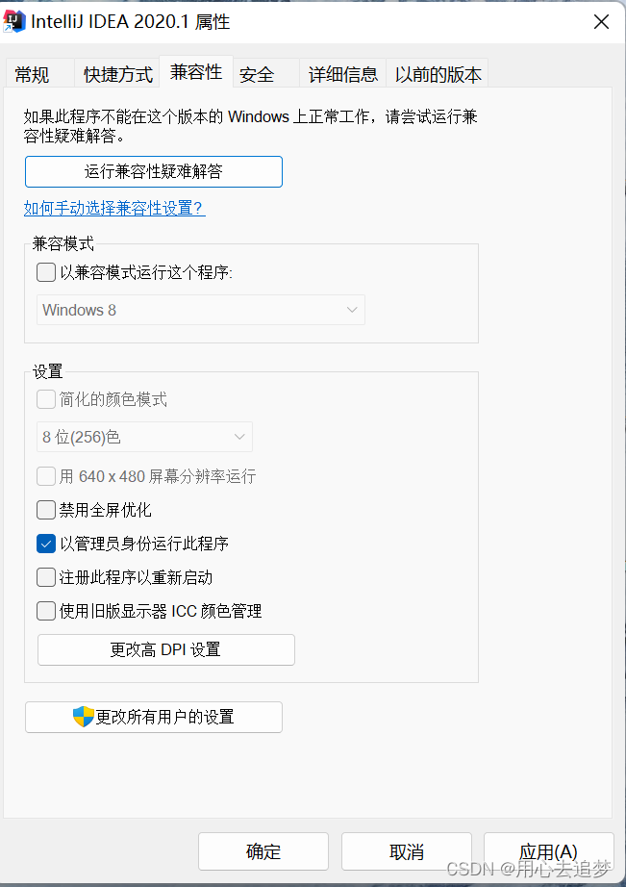Uncheck 以管理员身份运行此程序
The image size is (626, 887).
[45, 544]
